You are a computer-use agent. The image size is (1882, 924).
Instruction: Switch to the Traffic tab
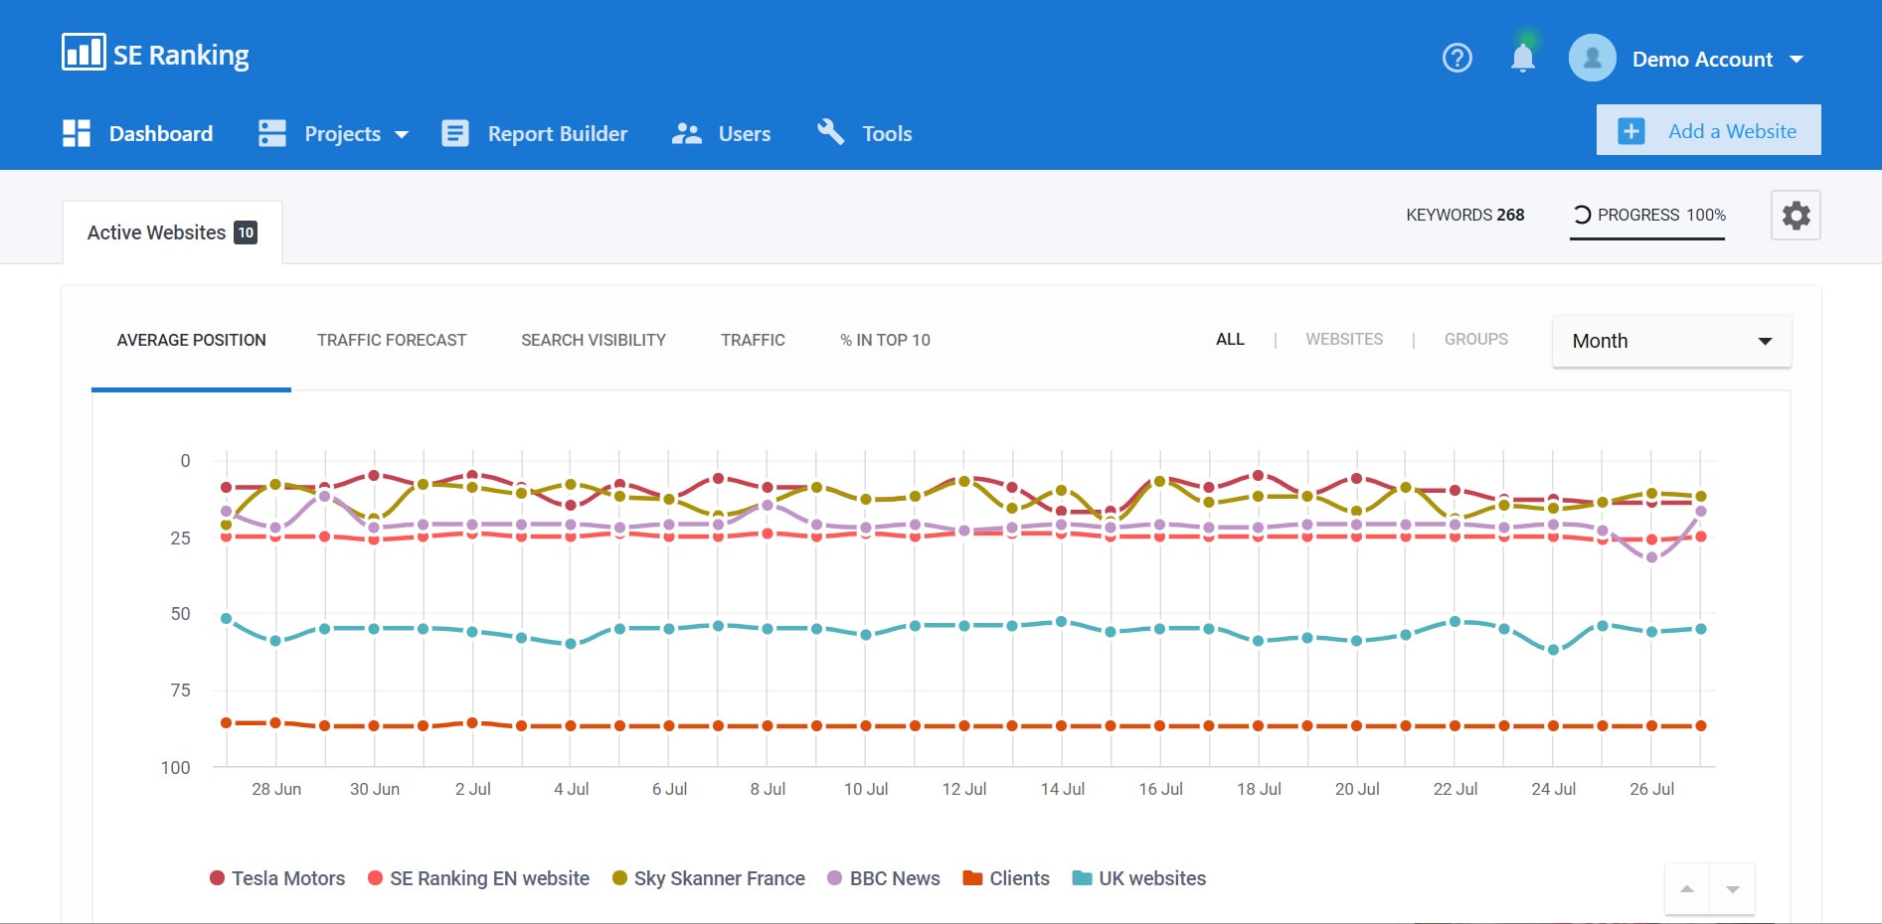753,340
